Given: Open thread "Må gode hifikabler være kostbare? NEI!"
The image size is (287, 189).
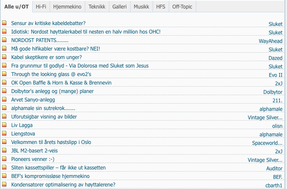Looking at the screenshot, I should (x=56, y=49).
